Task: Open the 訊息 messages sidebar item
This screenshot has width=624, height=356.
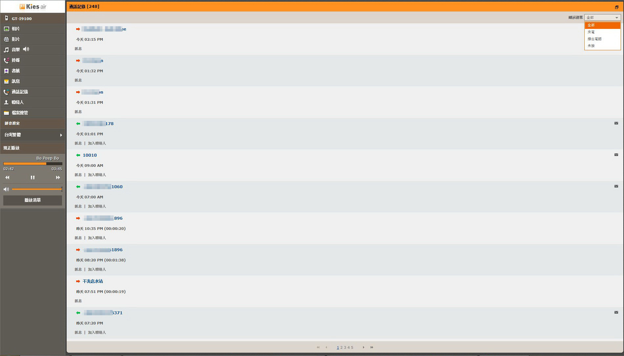Action: tap(32, 81)
